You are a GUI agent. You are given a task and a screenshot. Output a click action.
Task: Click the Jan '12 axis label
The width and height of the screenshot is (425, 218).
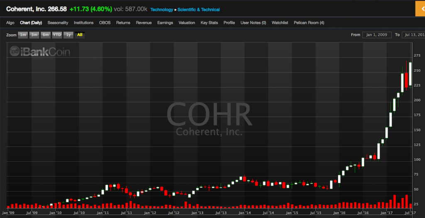(x=149, y=213)
